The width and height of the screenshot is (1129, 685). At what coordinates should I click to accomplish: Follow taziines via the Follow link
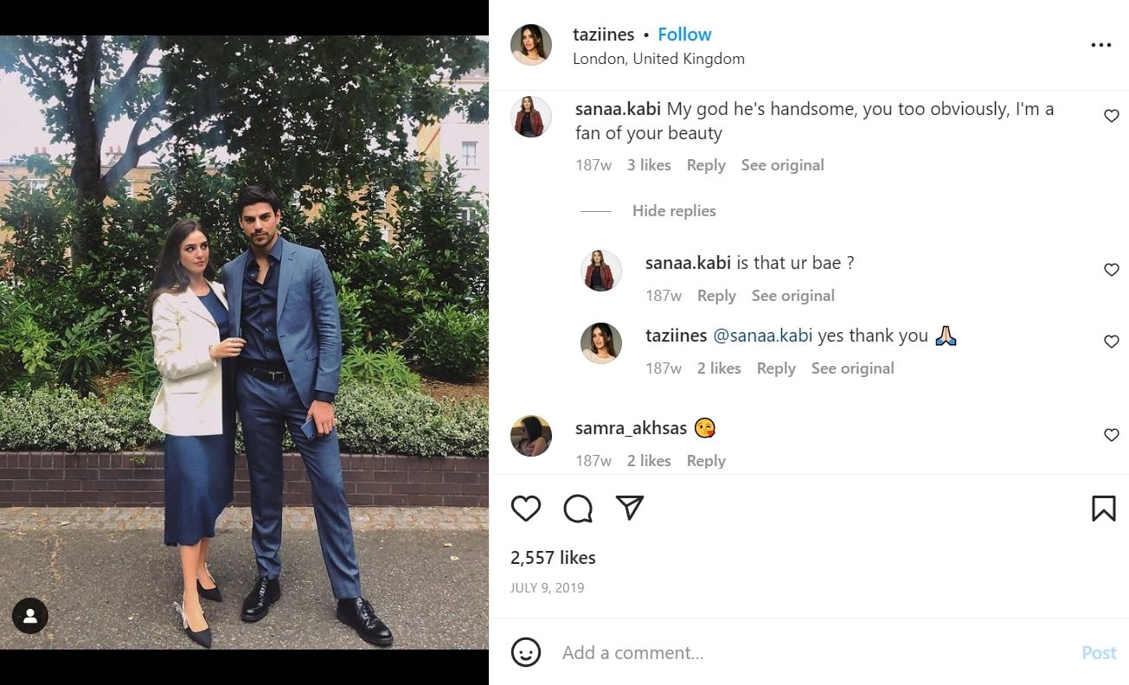tap(684, 34)
